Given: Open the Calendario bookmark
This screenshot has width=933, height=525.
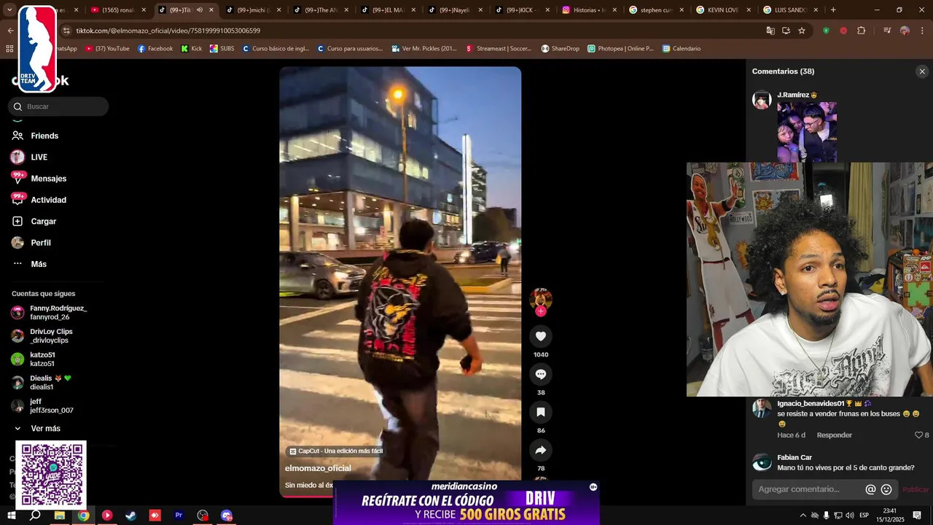Looking at the screenshot, I should click(x=682, y=49).
